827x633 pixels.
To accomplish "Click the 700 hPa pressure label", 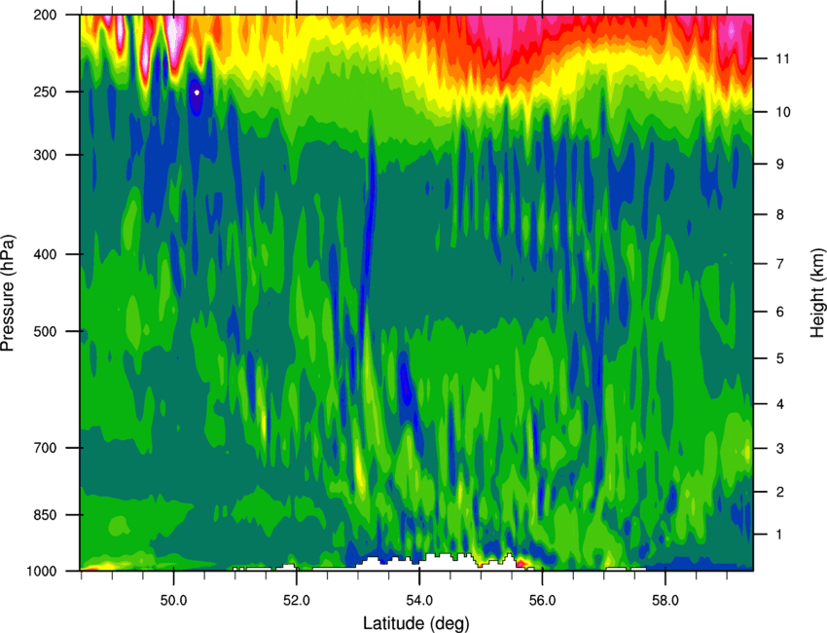I will click(46, 448).
